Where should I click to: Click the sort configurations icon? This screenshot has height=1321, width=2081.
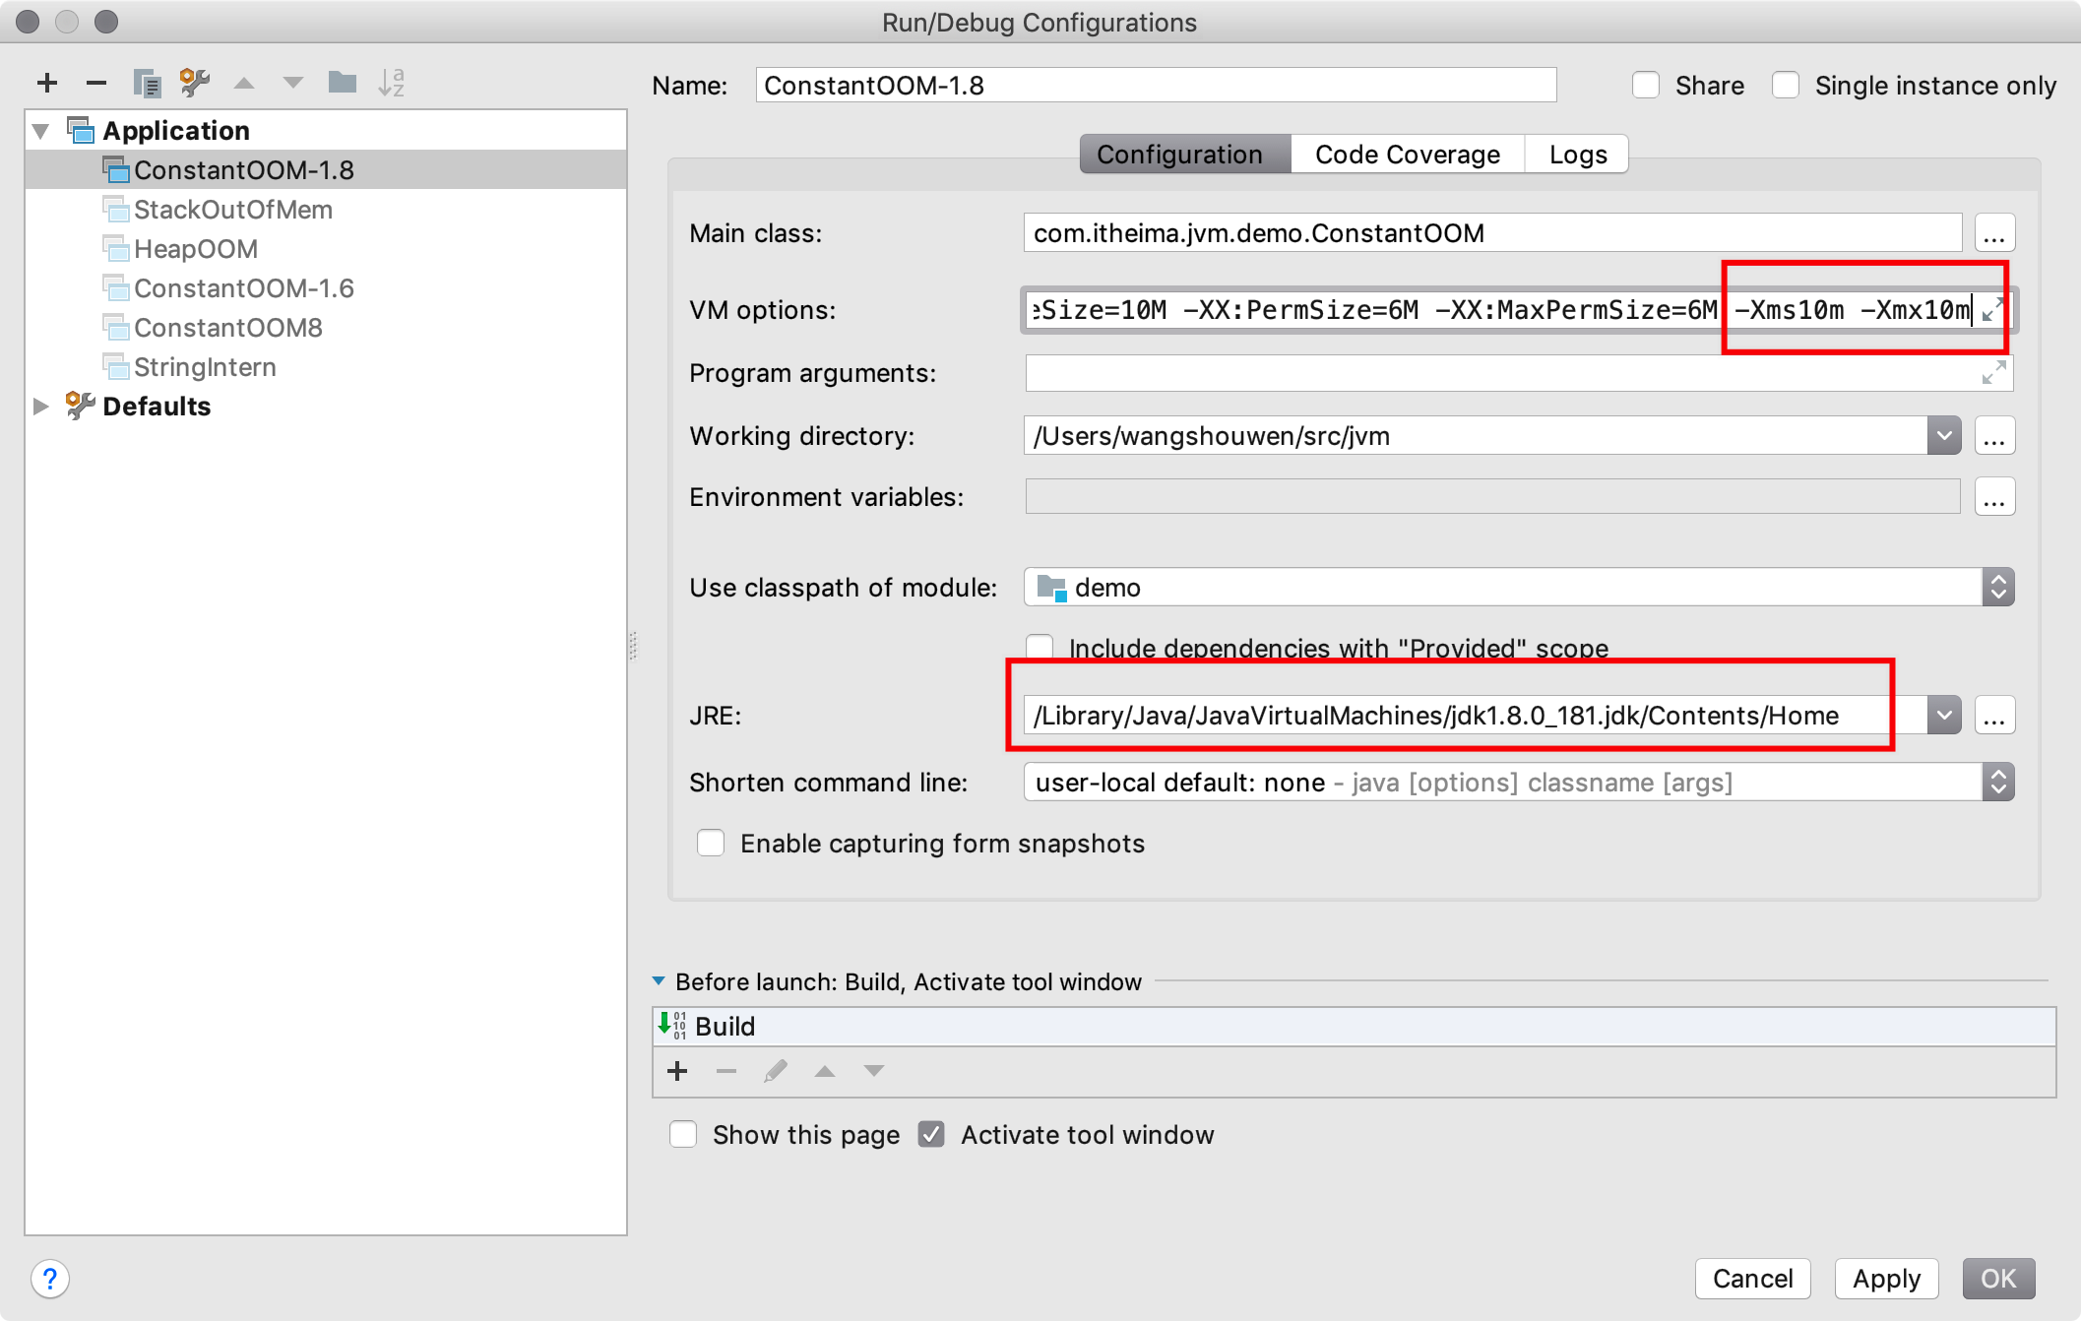[x=392, y=84]
